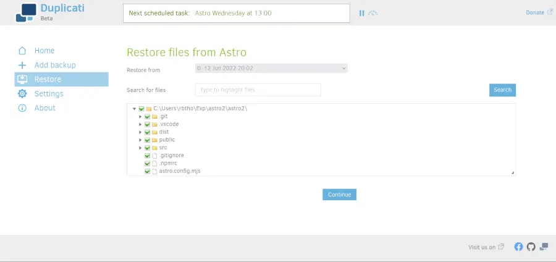Select the .gitignore file name
The width and height of the screenshot is (556, 262).
point(172,156)
